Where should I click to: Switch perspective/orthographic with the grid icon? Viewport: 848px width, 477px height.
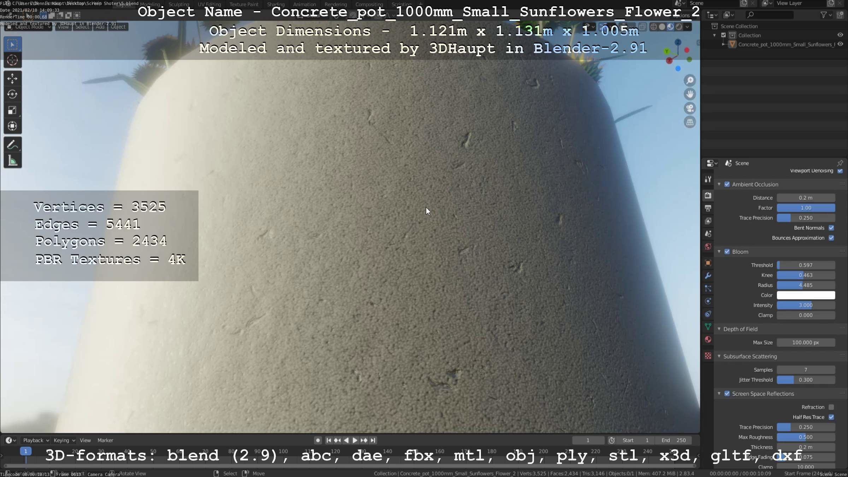coord(690,122)
